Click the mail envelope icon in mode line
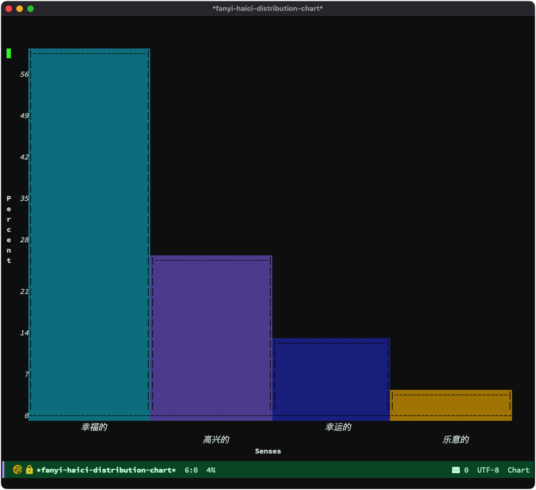Screen dimensions: 536x490 point(456,470)
